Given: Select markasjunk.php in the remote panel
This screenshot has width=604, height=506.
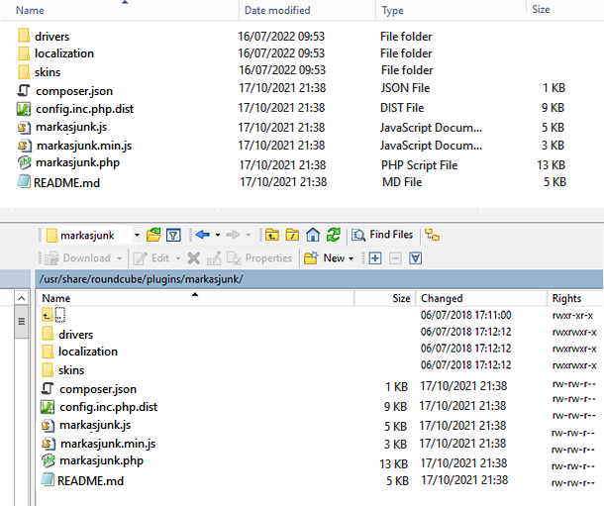Looking at the screenshot, I should tap(101, 461).
